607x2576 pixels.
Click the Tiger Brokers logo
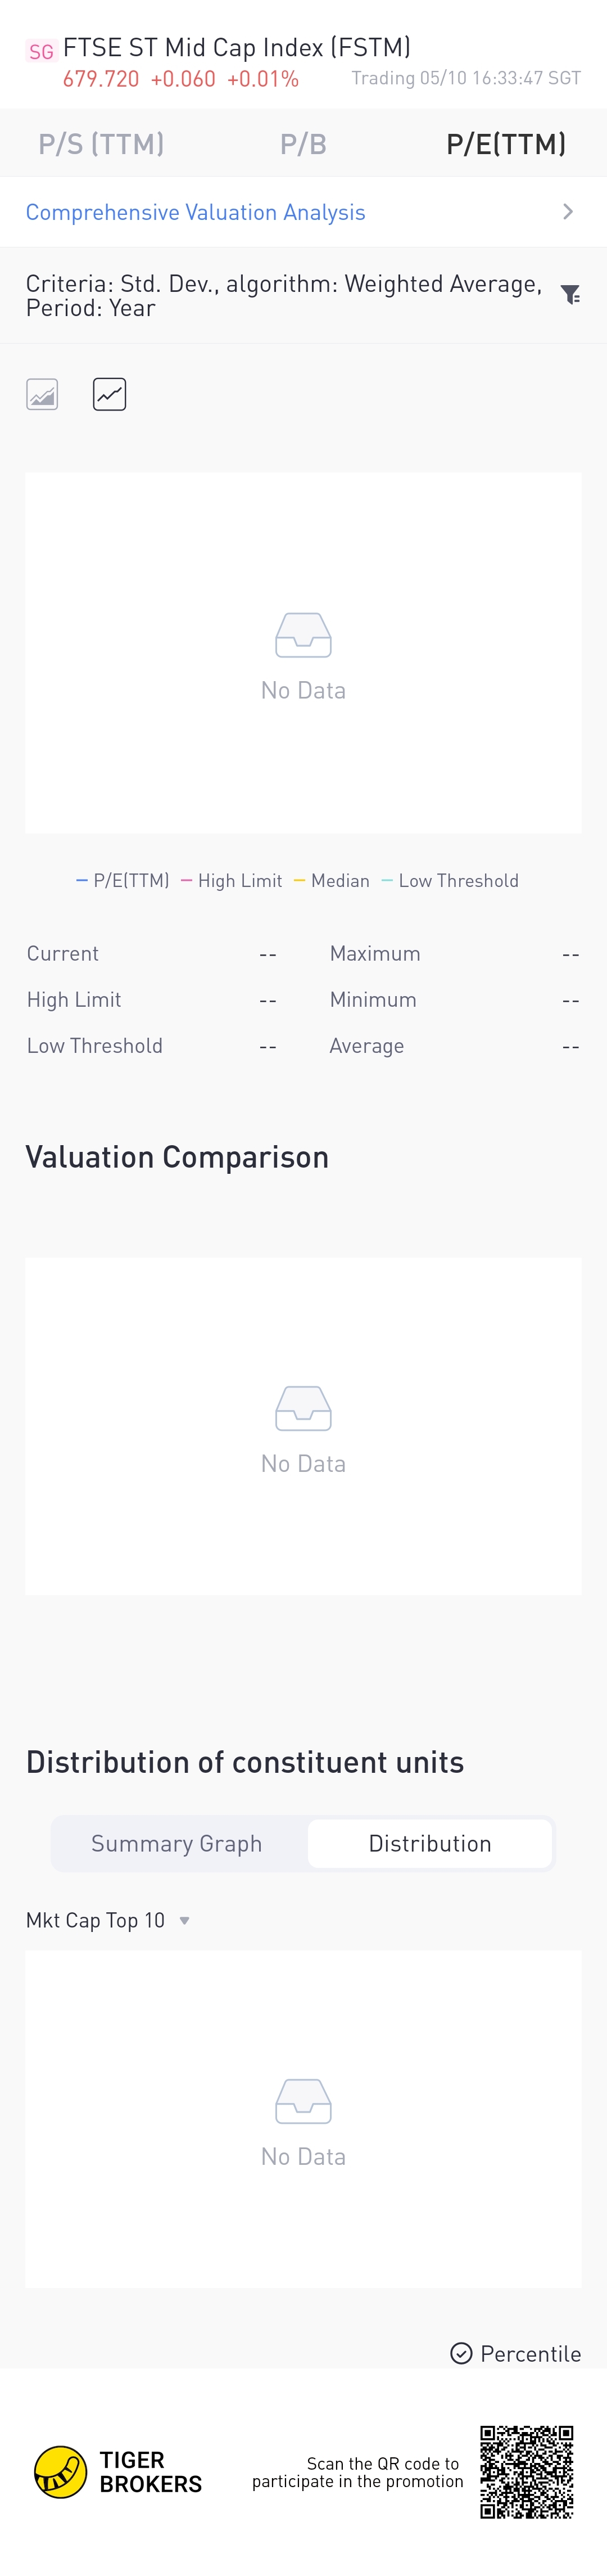tap(61, 2471)
